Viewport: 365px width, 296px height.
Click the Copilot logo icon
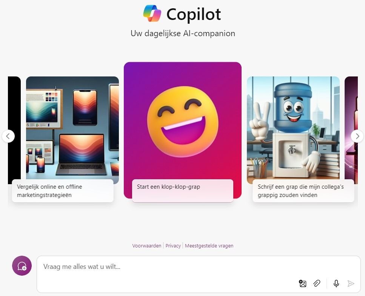coord(152,14)
